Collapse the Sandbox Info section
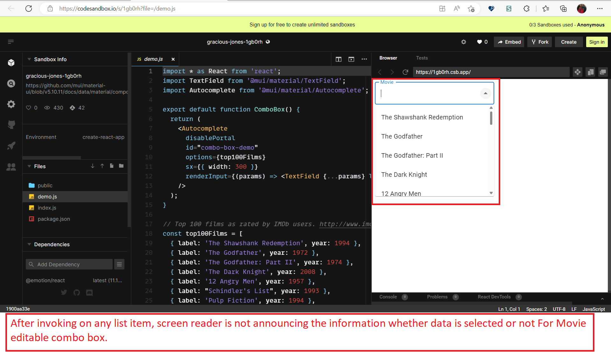Image resolution: width=611 pixels, height=358 pixels. pyautogui.click(x=29, y=59)
